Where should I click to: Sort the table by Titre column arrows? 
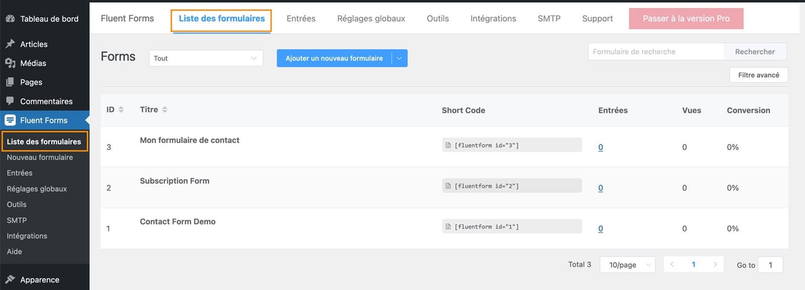(164, 109)
